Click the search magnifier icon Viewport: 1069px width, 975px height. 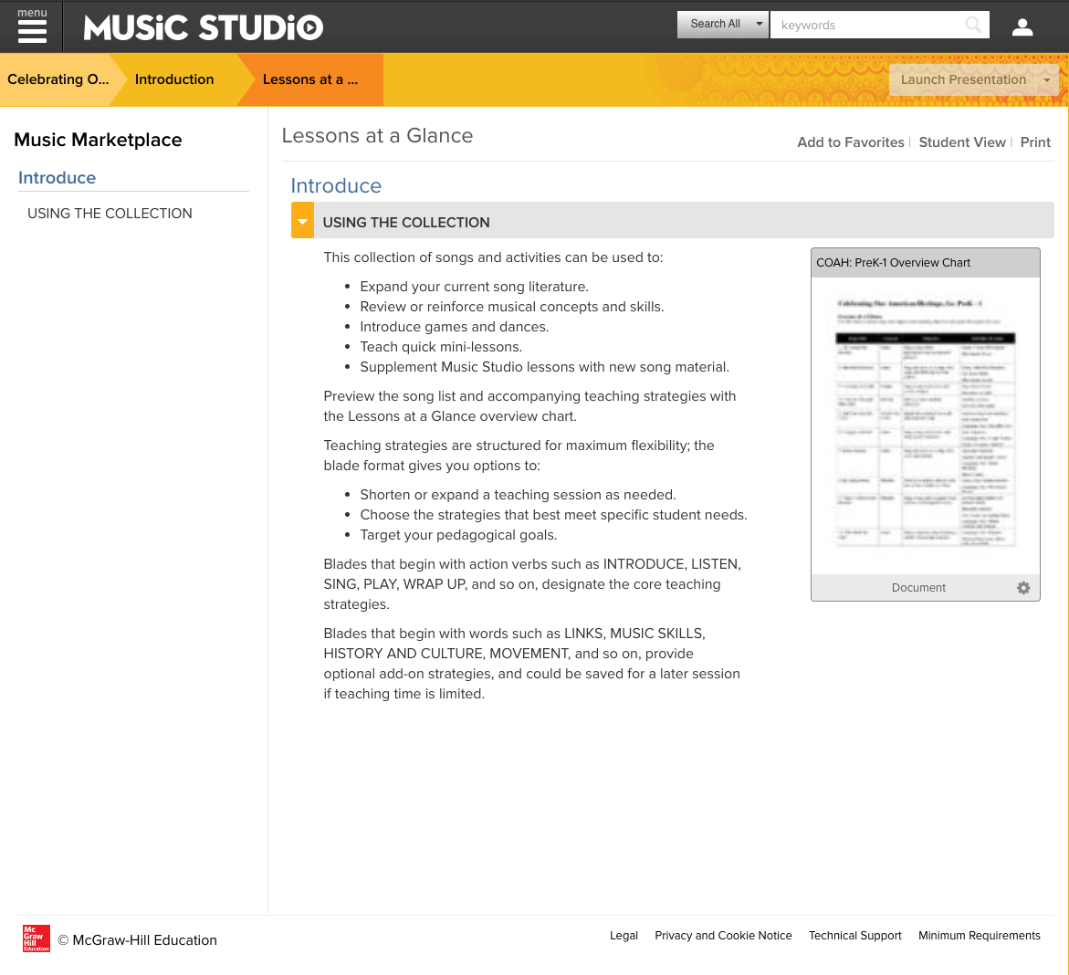(973, 26)
